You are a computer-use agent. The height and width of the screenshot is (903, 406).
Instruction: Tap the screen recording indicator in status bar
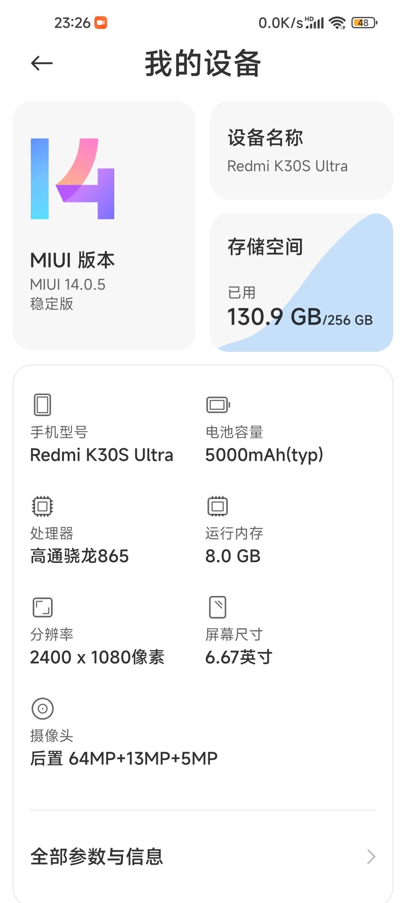101,23
